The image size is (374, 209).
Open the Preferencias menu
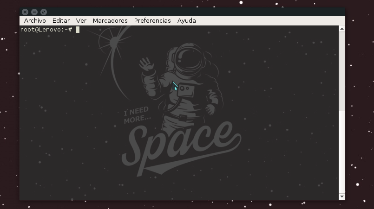tap(152, 21)
